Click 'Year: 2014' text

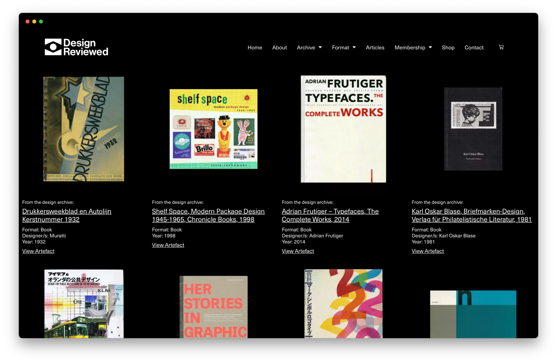point(294,242)
